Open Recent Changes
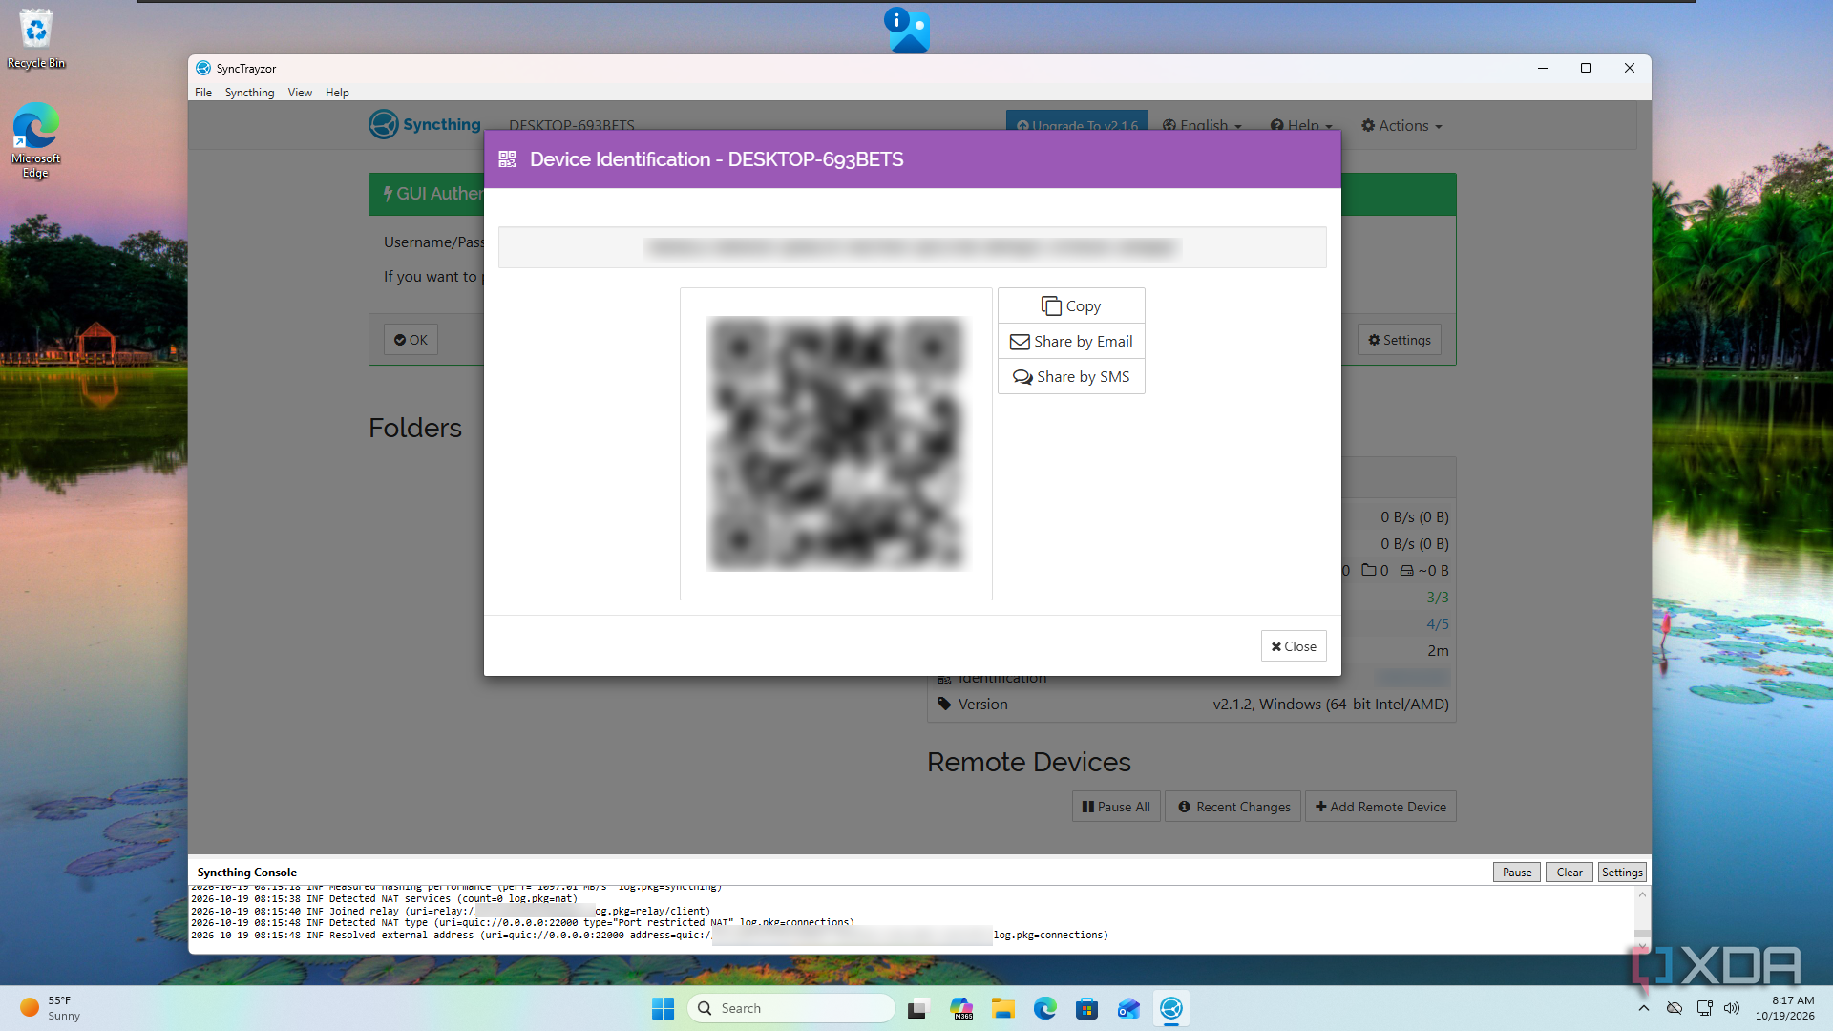Viewport: 1833px width, 1031px height. click(1233, 806)
